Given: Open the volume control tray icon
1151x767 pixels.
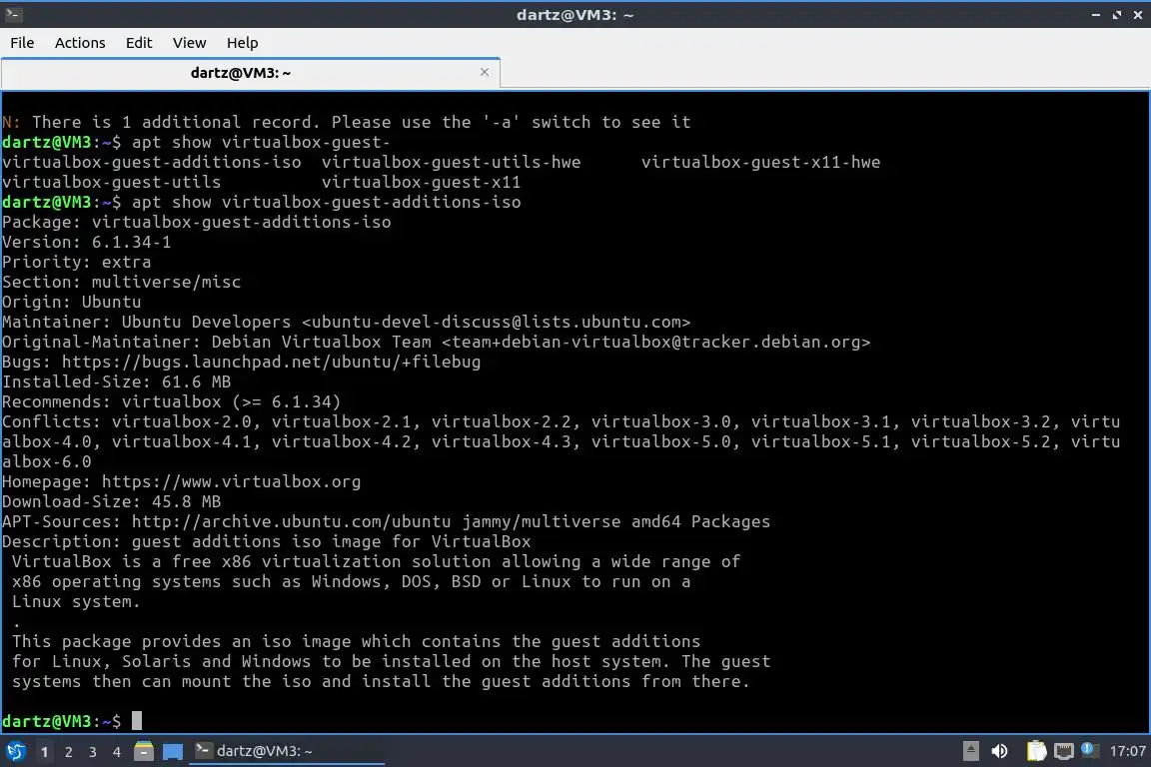Looking at the screenshot, I should click(x=999, y=751).
